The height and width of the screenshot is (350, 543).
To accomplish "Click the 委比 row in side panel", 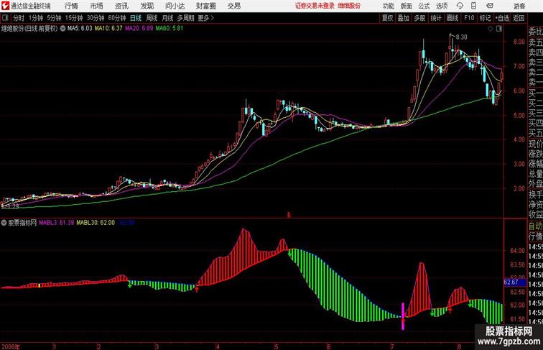I will pos(535,32).
